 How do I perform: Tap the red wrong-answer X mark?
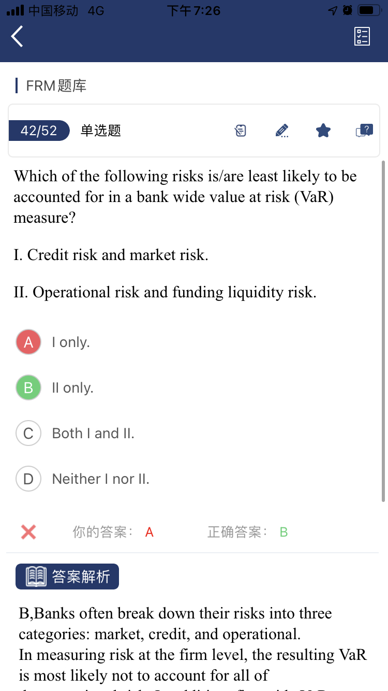tap(28, 532)
